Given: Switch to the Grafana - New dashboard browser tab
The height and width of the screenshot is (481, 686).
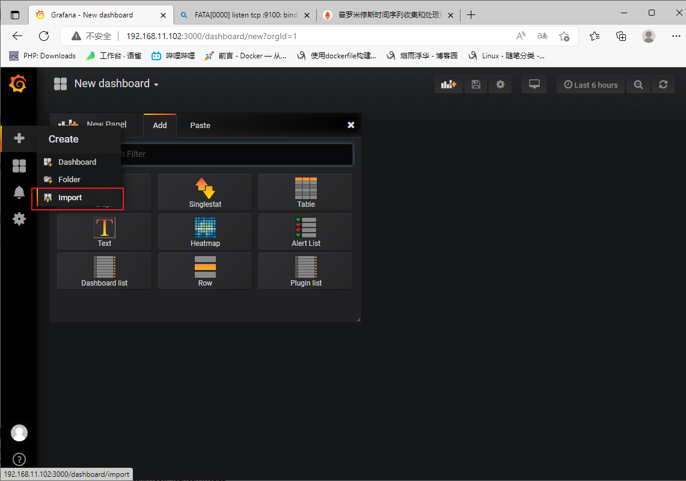Looking at the screenshot, I should tap(100, 15).
